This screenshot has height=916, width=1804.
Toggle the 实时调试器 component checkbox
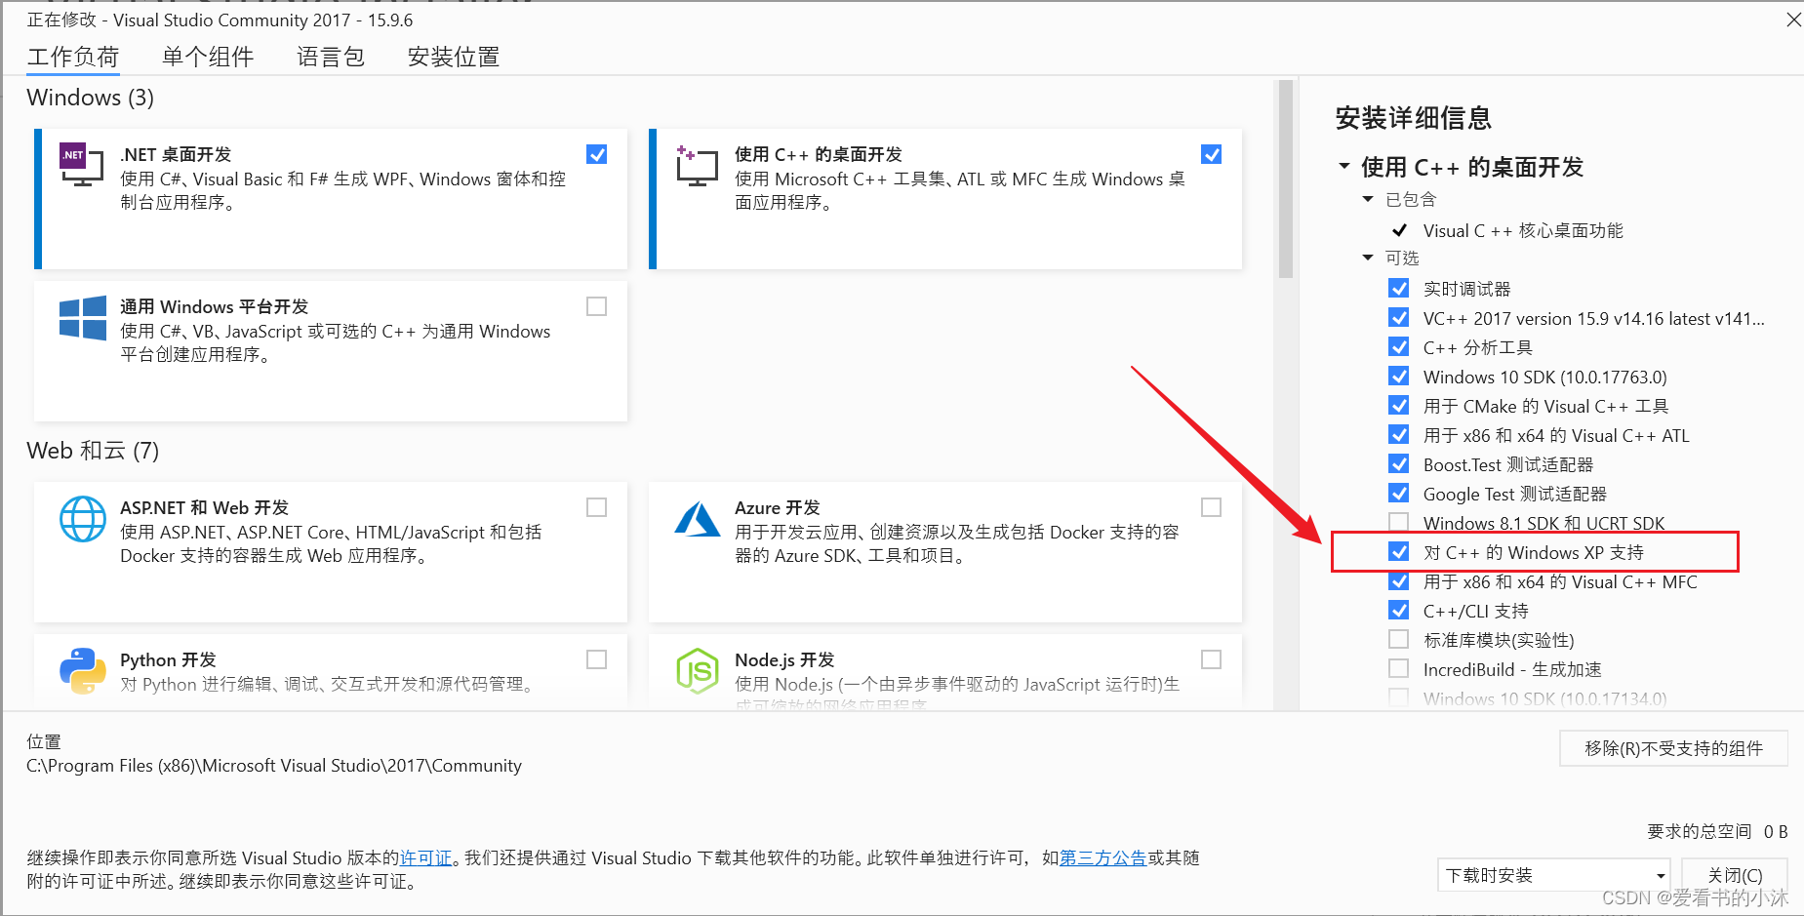[x=1399, y=289]
